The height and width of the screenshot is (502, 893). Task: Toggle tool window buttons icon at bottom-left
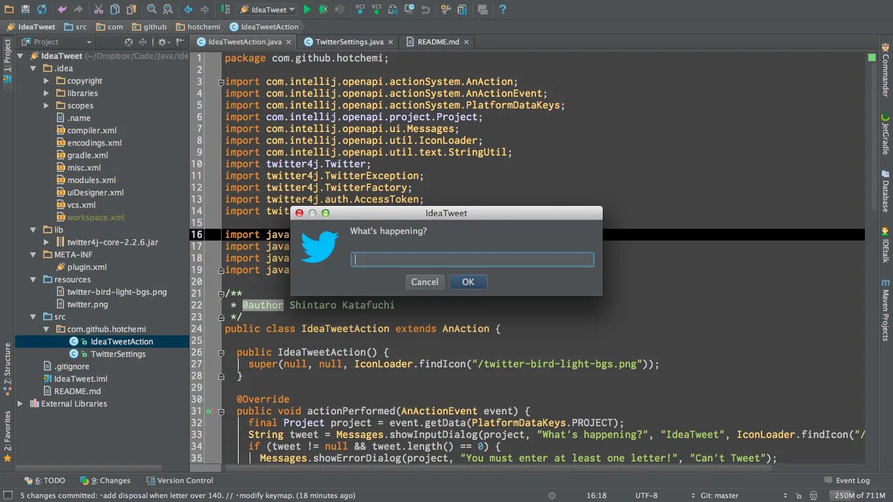7,495
